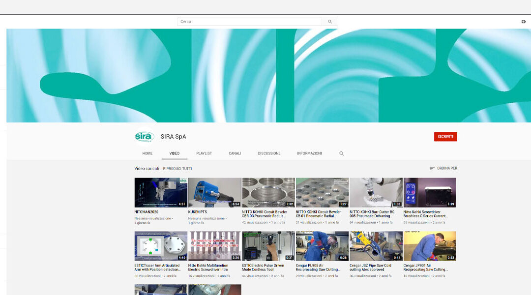
Task: Open NITTO KOHKI Burr Cutter BC 005 thumbnail
Action: tap(376, 193)
